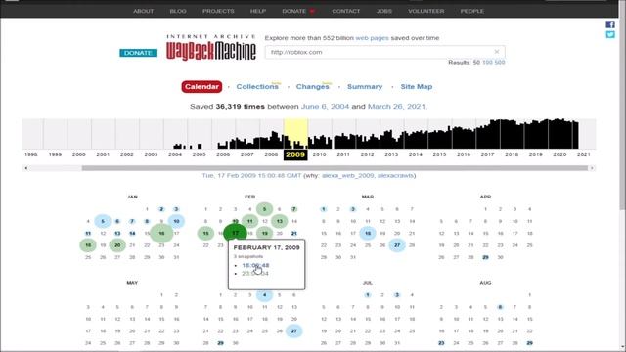Select February 13 capture day
Image resolution: width=626 pixels, height=352 pixels.
280,221
